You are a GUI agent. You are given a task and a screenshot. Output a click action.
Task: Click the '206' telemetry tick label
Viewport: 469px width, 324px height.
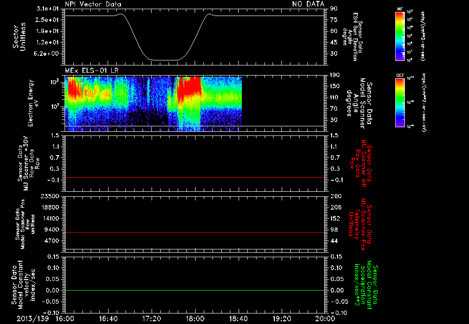pos(336,207)
